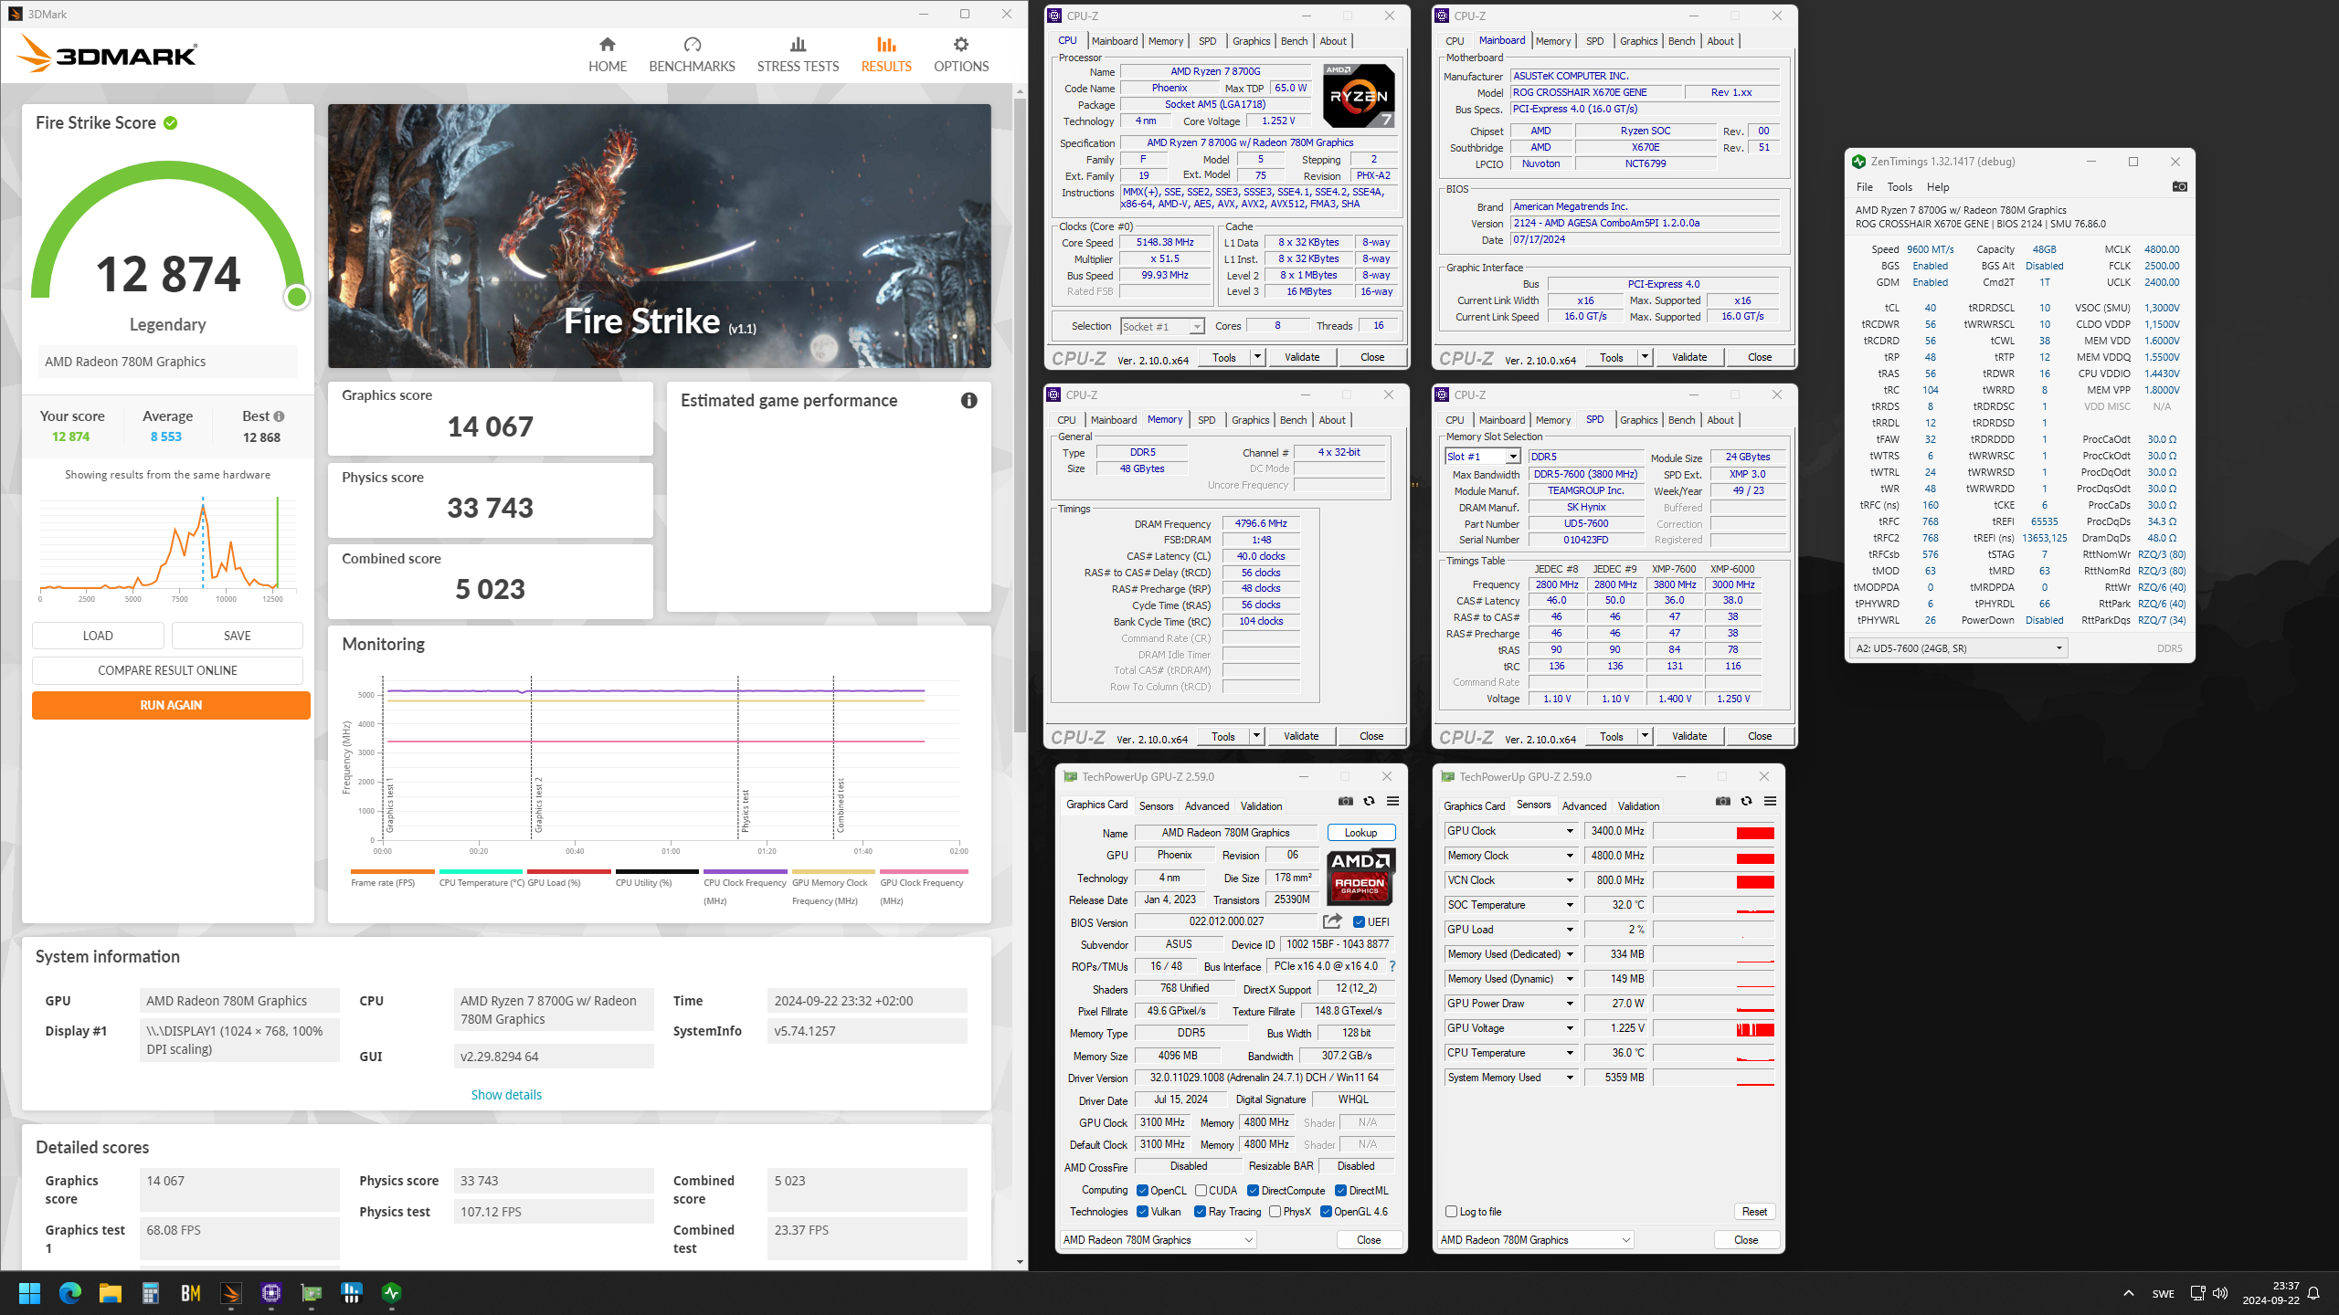The image size is (2339, 1315).
Task: Switch to Validation tab in GPU-Z Graphics Card window
Action: [x=1261, y=806]
